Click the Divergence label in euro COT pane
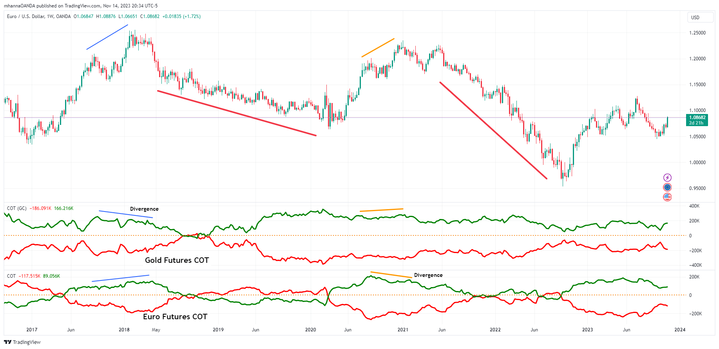This screenshot has height=349, width=719. pyautogui.click(x=428, y=275)
